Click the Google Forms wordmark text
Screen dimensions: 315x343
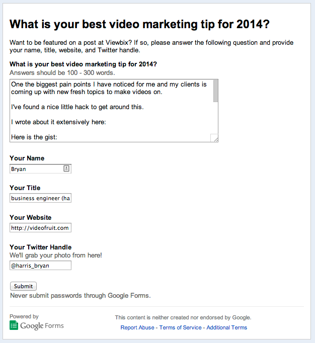click(42, 326)
